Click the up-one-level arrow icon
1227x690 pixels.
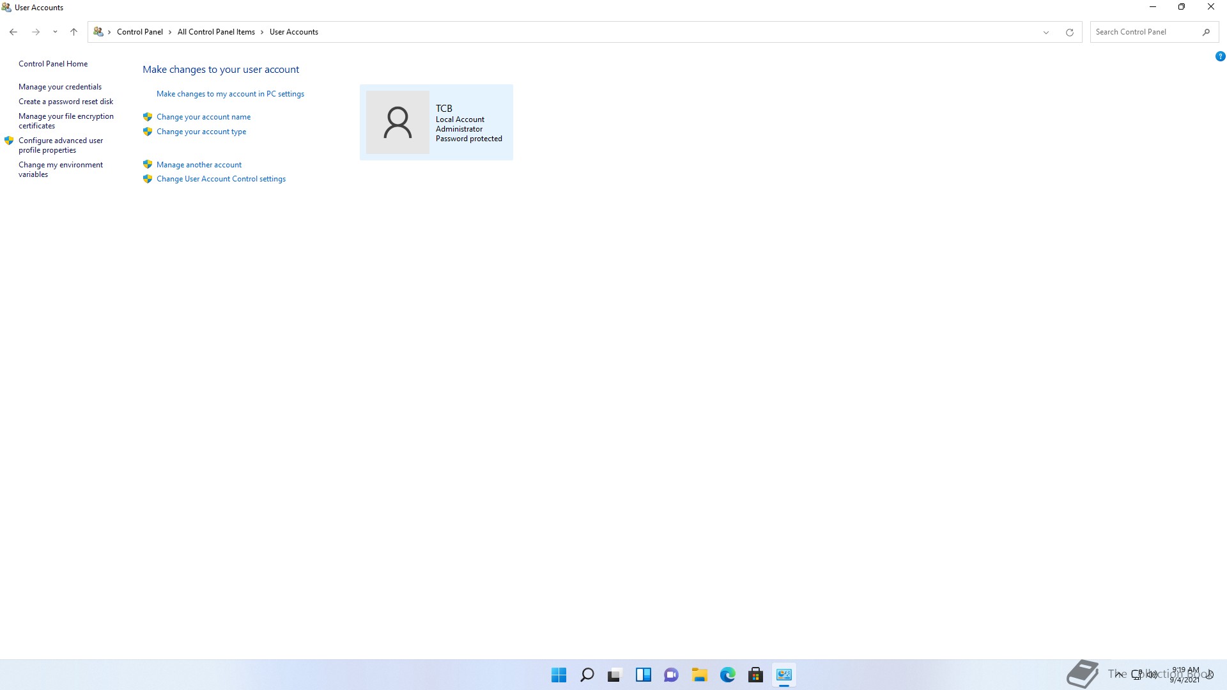(73, 32)
